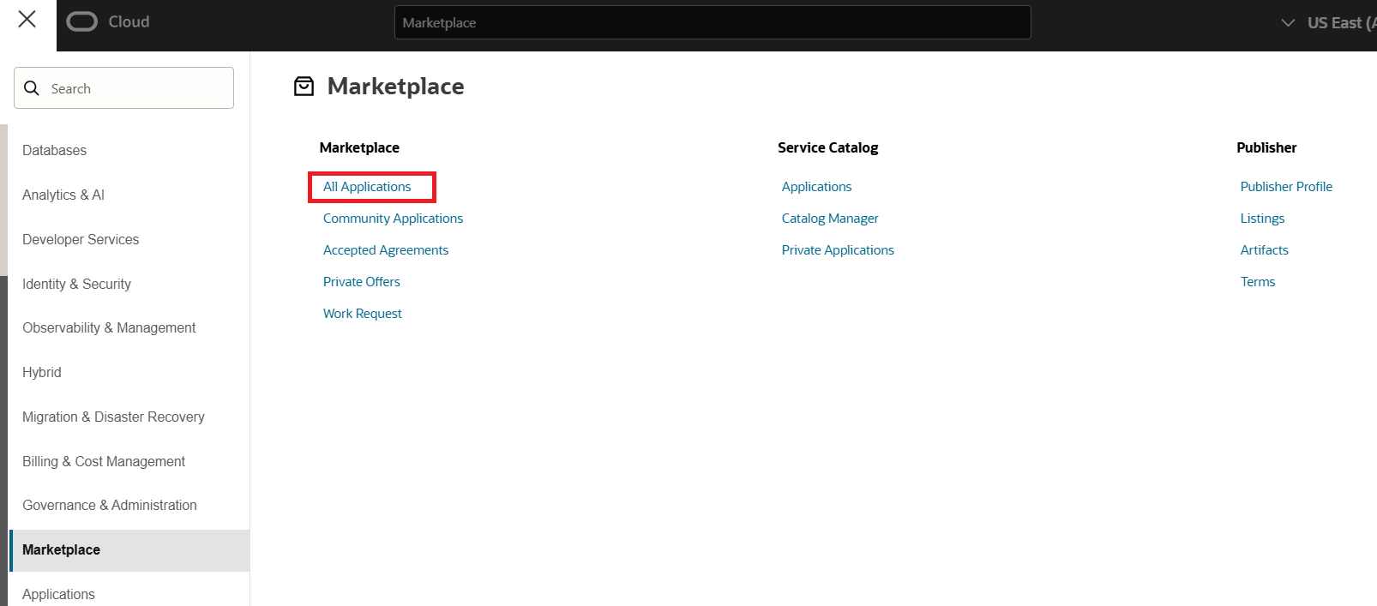The image size is (1377, 606).
Task: Click the US East region label
Action: 1341,23
